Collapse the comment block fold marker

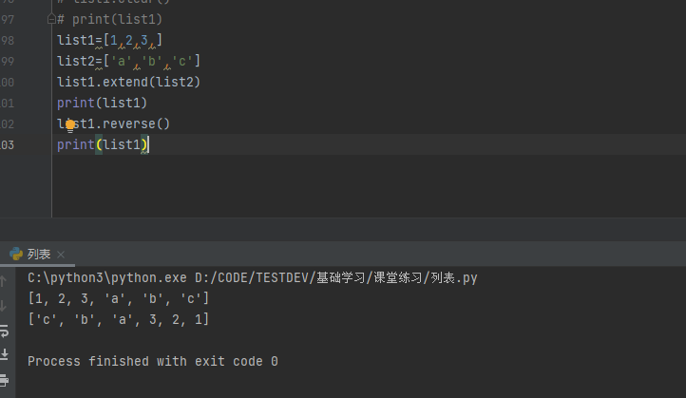click(51, 19)
